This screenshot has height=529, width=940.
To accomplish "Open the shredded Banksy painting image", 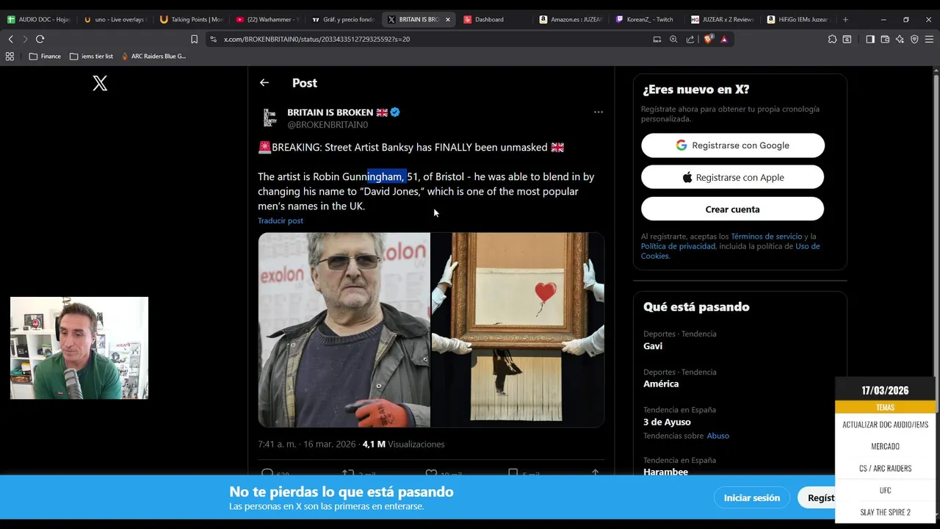I will click(518, 330).
